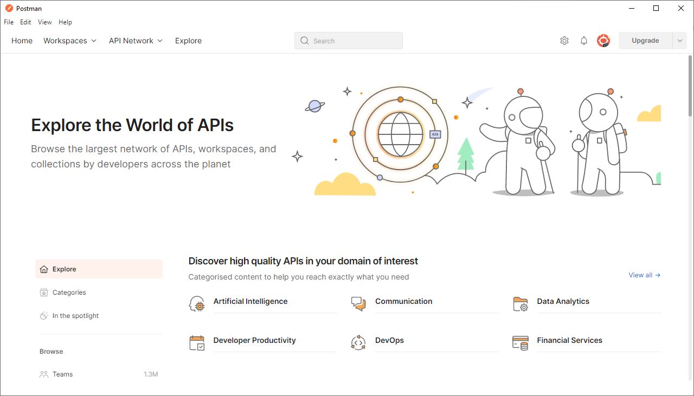The height and width of the screenshot is (396, 694).
Task: Click the Explore home icon in sidebar
Action: click(44, 269)
